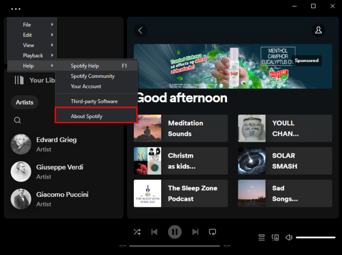Open the three-dot app menu
This screenshot has height=255, width=342.
(16, 9)
